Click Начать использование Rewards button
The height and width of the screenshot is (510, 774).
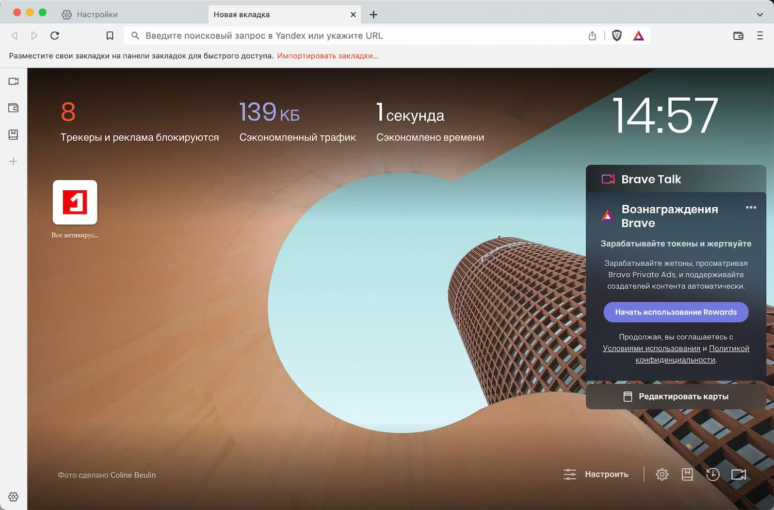pyautogui.click(x=676, y=312)
